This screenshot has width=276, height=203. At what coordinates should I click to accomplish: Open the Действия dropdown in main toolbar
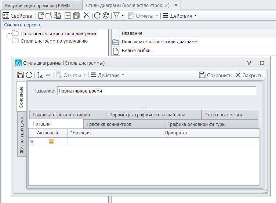coord(180,16)
